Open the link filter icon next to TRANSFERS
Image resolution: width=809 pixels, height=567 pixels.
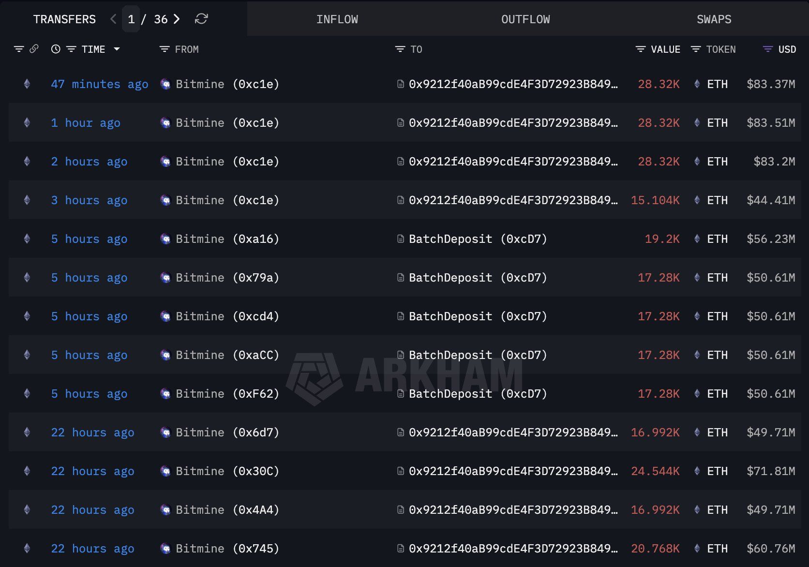33,49
